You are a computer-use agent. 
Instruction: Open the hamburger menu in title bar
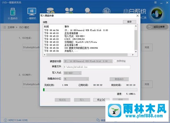(x=155, y=3)
